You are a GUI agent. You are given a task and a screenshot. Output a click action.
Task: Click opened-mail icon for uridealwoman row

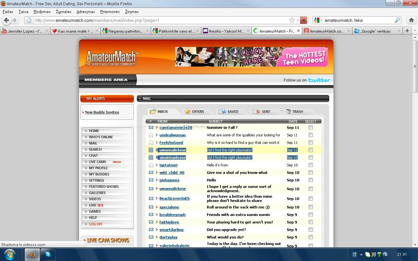[x=151, y=135]
